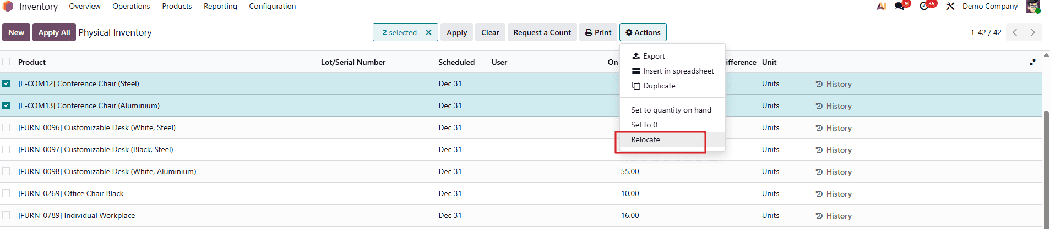
Task: Open the messages icon with badge 9
Action: pos(901,6)
